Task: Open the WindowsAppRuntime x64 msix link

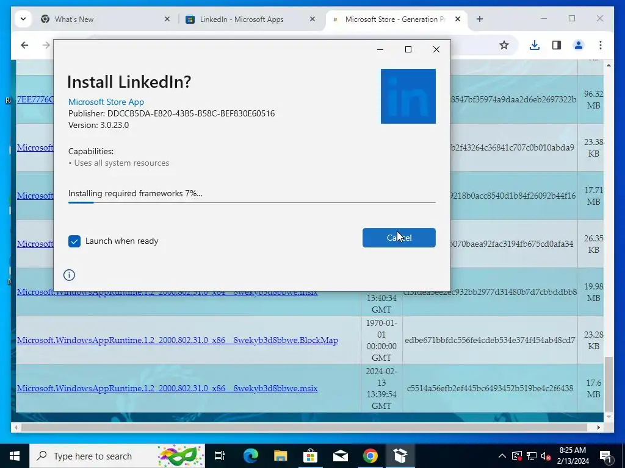Action: tap(167, 292)
